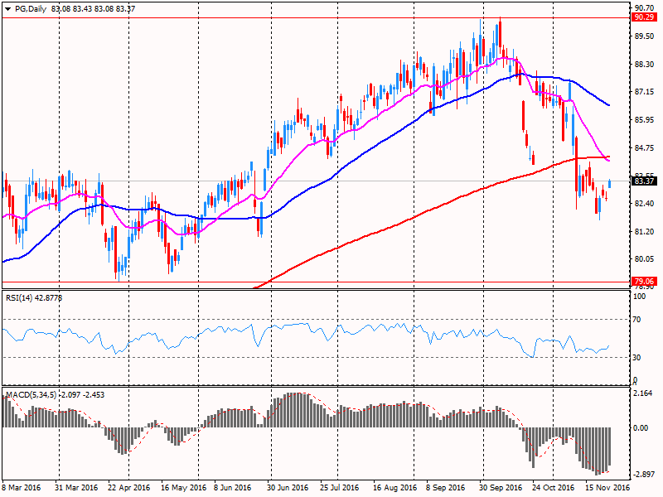Click the current price marker 83.37

pos(643,181)
